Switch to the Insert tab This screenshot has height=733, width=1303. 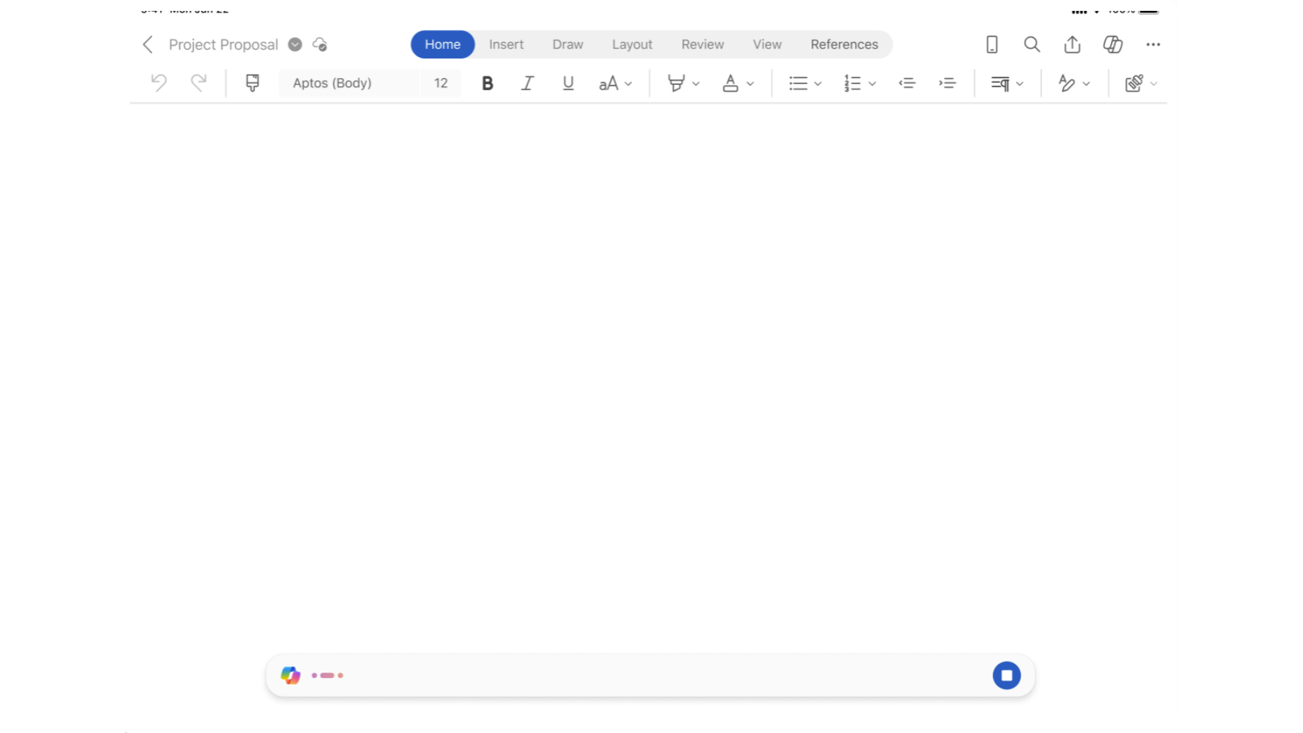tap(506, 45)
